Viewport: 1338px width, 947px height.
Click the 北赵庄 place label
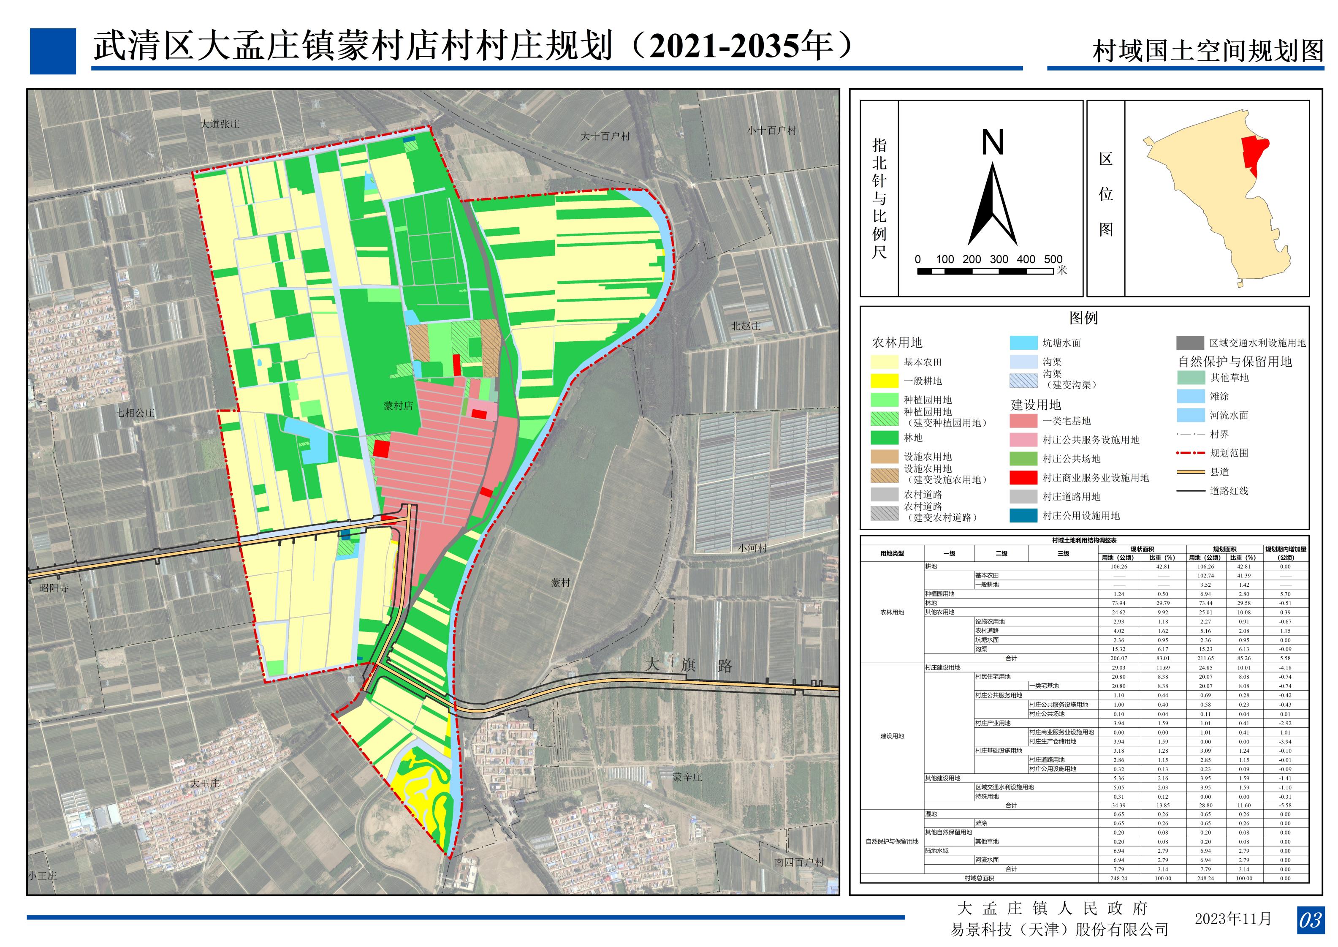[x=746, y=326]
